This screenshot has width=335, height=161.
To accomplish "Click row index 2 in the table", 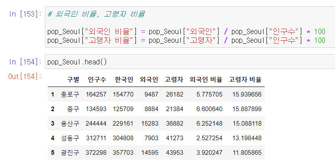I will point(52,109).
